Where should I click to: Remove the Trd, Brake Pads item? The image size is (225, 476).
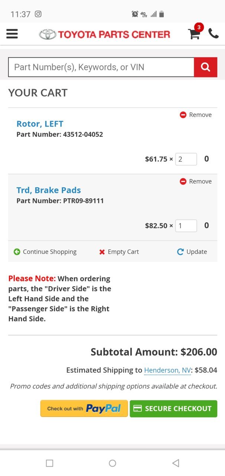[x=196, y=182]
